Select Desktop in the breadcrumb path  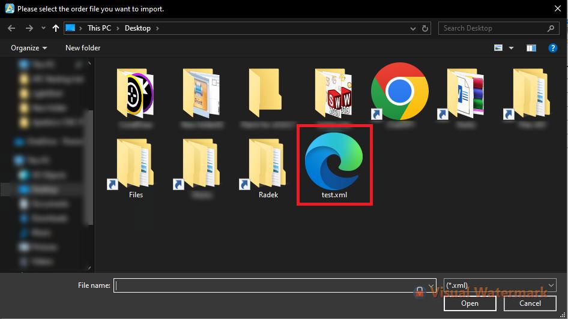137,28
